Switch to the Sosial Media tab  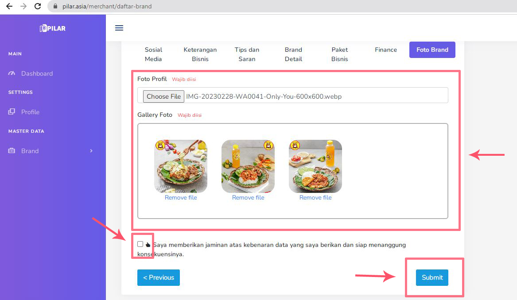(153, 54)
